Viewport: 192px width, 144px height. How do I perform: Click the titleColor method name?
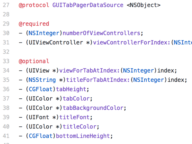pyautogui.click(x=79, y=127)
